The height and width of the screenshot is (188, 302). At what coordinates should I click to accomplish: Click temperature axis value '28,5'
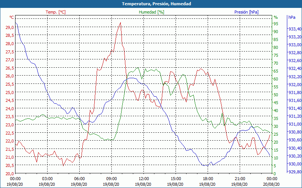pyautogui.click(x=10, y=35)
